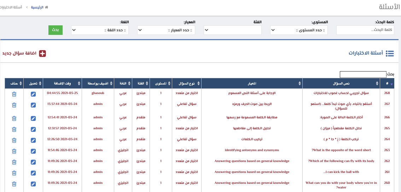The image size is (401, 192).
Task: Open the الفئة category dropdown
Action: pos(233,30)
